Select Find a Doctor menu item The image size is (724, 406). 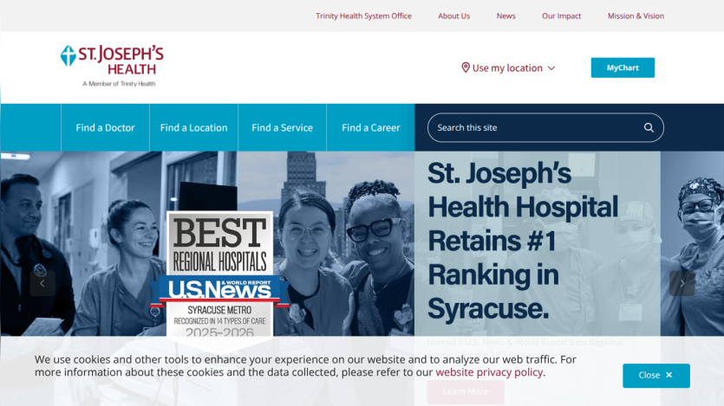tap(105, 127)
